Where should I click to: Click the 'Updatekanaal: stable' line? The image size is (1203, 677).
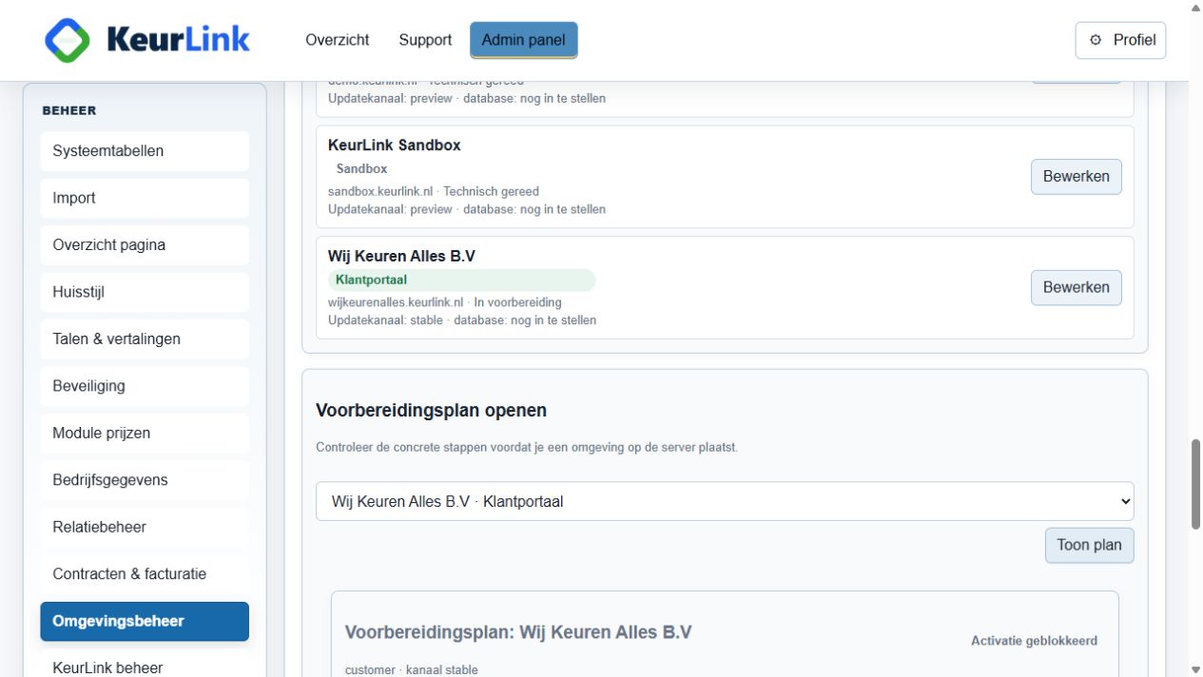tap(462, 320)
